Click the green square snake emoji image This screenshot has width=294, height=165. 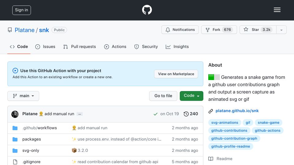click(211, 77)
